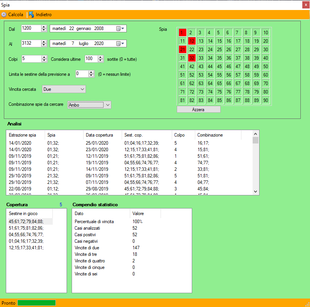Click the Valore column header

(x=145, y=214)
